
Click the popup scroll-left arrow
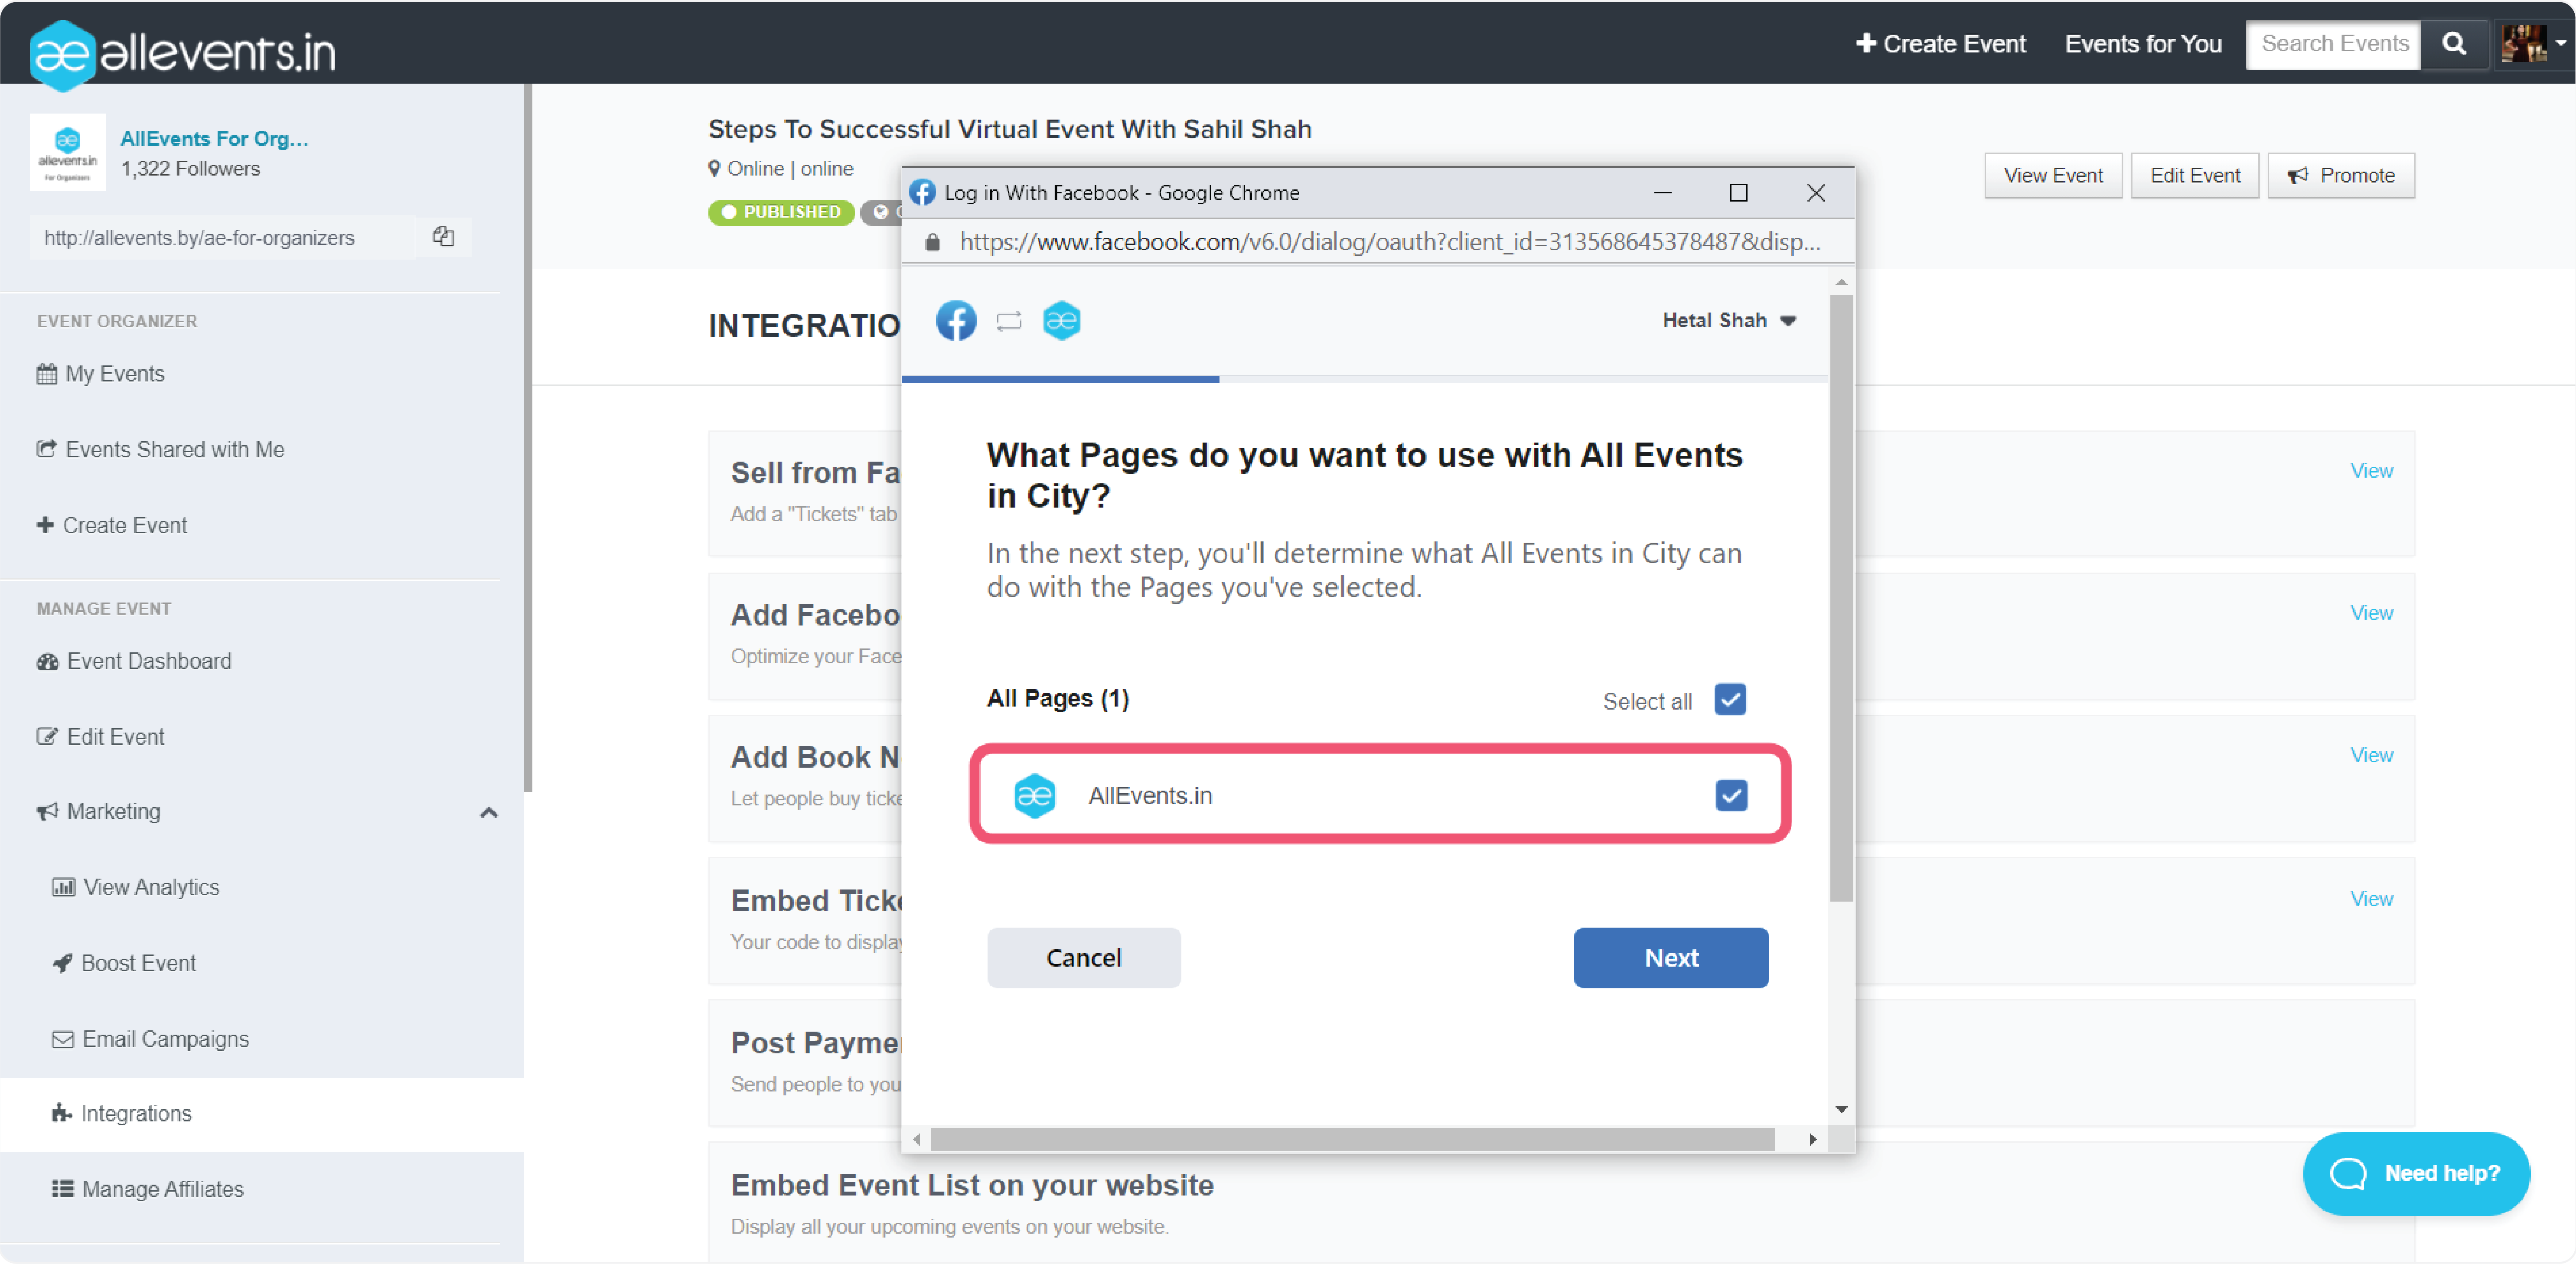(916, 1139)
